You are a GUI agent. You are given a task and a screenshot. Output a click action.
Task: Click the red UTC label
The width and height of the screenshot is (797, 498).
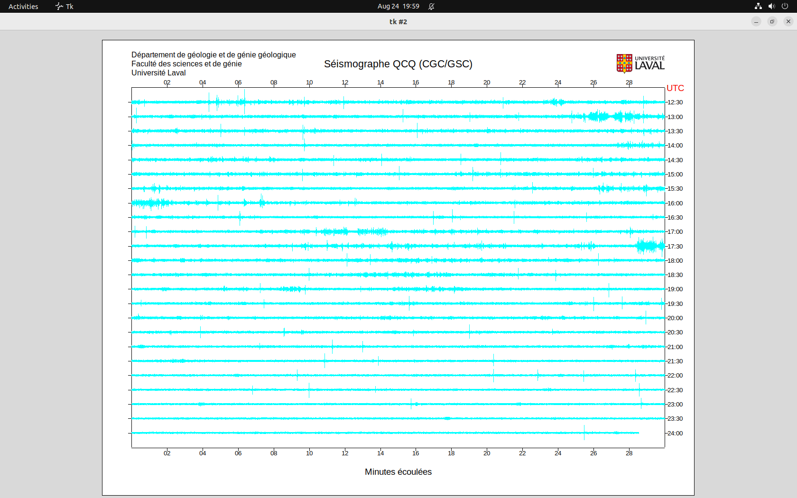[675, 88]
